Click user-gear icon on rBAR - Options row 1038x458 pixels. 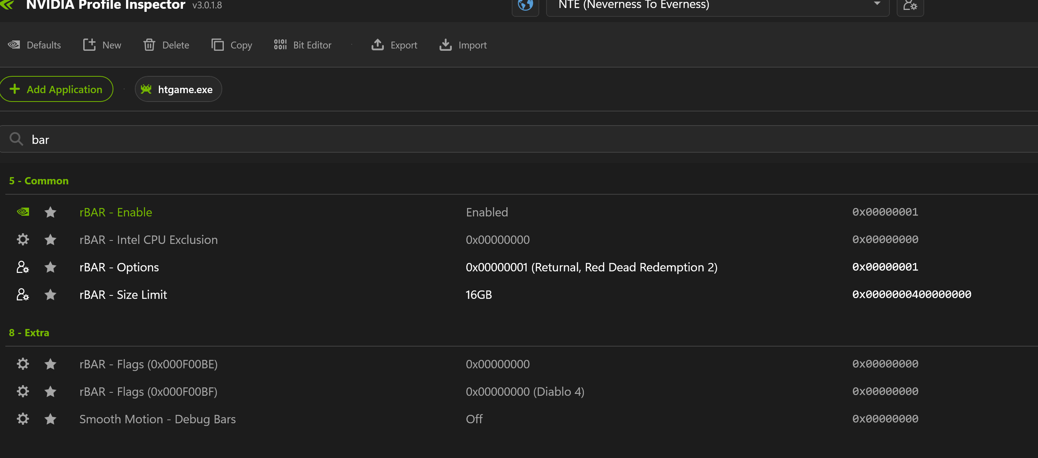pos(23,267)
